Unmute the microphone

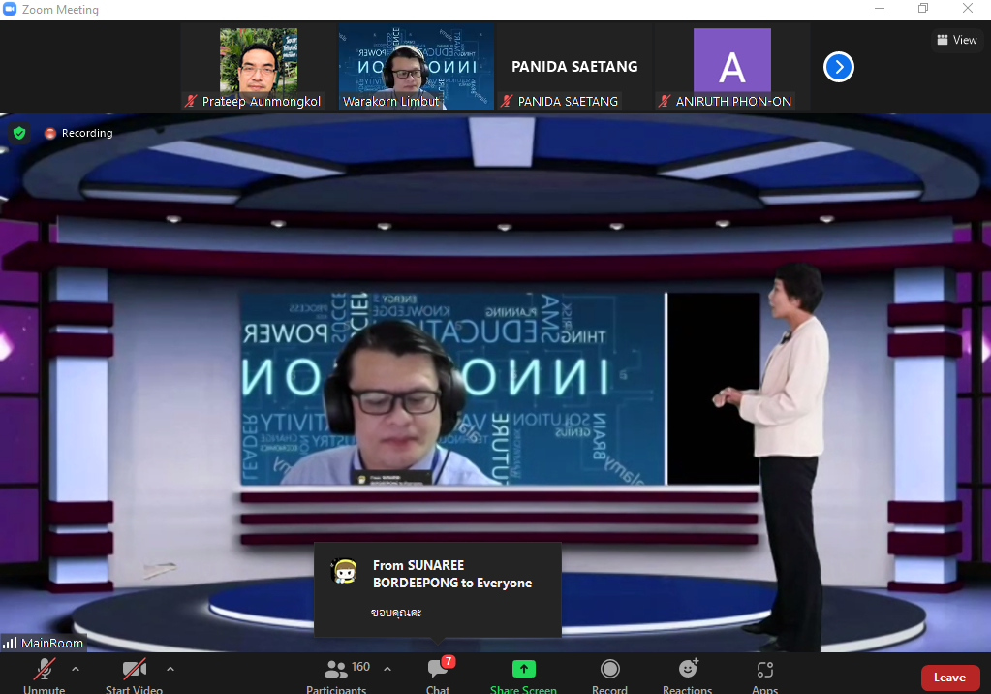click(x=45, y=670)
